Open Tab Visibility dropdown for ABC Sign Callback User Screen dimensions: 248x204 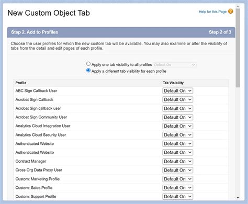[x=177, y=91]
